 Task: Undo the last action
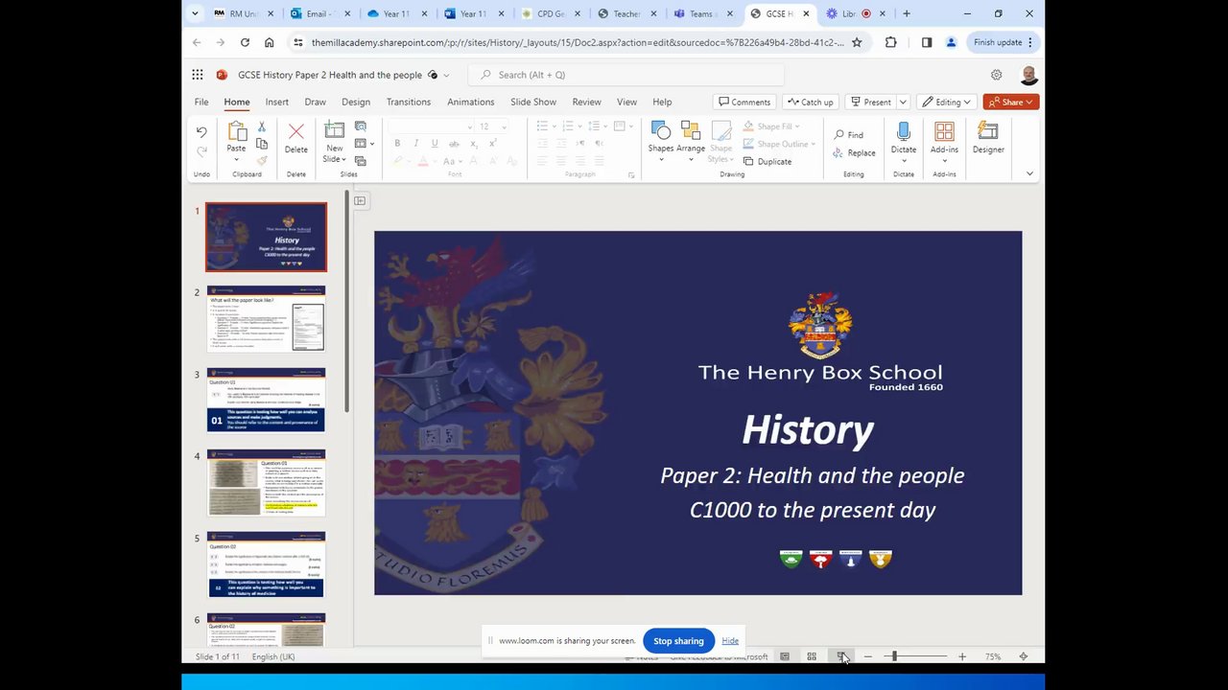point(201,131)
